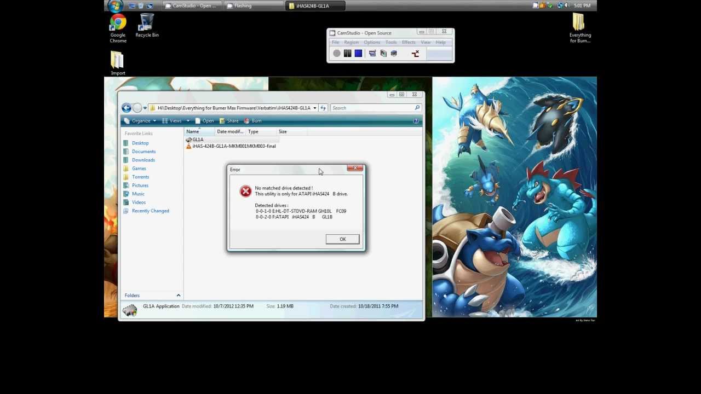Select Everything for Burn... desktop folder

[579, 28]
